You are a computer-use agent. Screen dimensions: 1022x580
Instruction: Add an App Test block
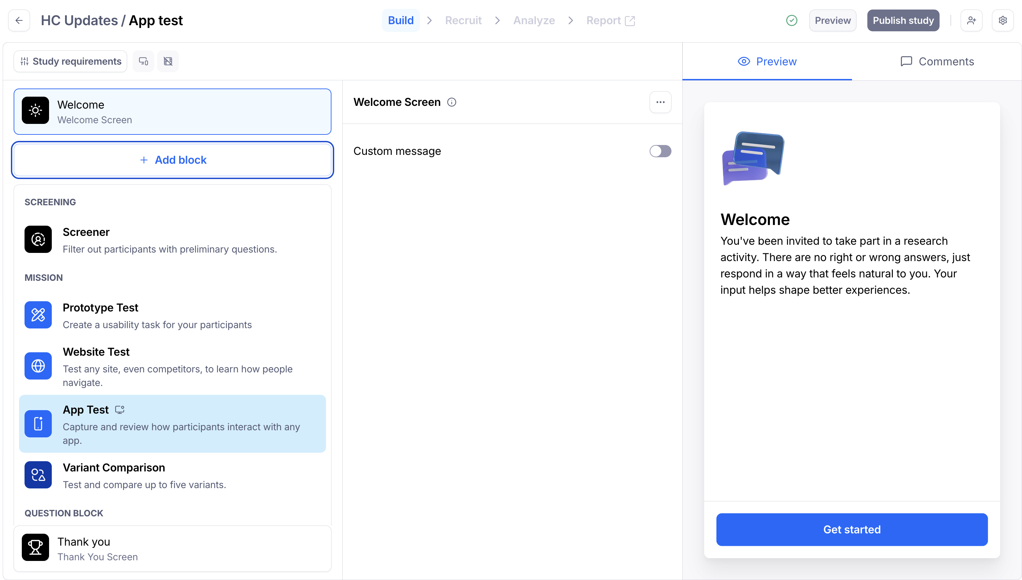click(173, 424)
